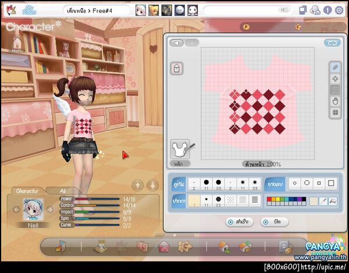The width and height of the screenshot is (349, 273).
Task: Click the current beige color preview
Action: point(314,201)
